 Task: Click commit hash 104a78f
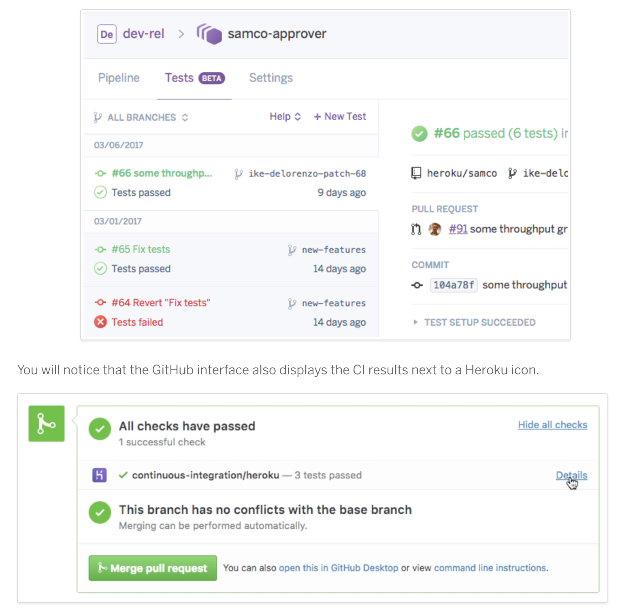(454, 285)
